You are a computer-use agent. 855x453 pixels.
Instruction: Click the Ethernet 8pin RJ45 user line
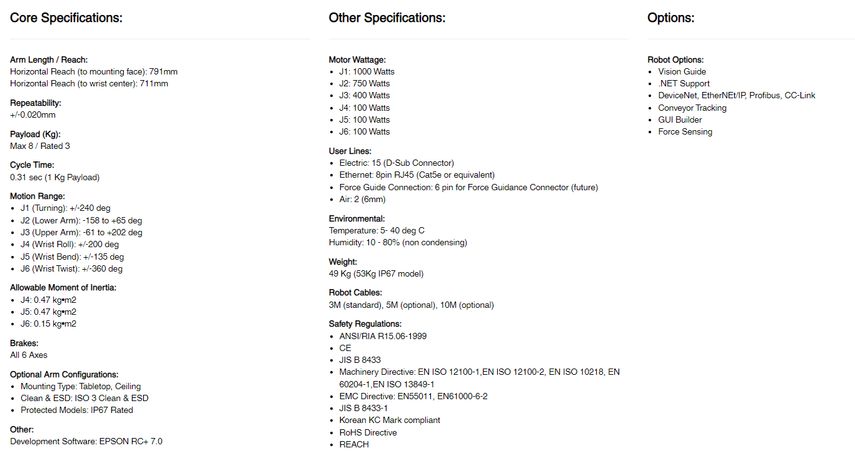tap(417, 175)
